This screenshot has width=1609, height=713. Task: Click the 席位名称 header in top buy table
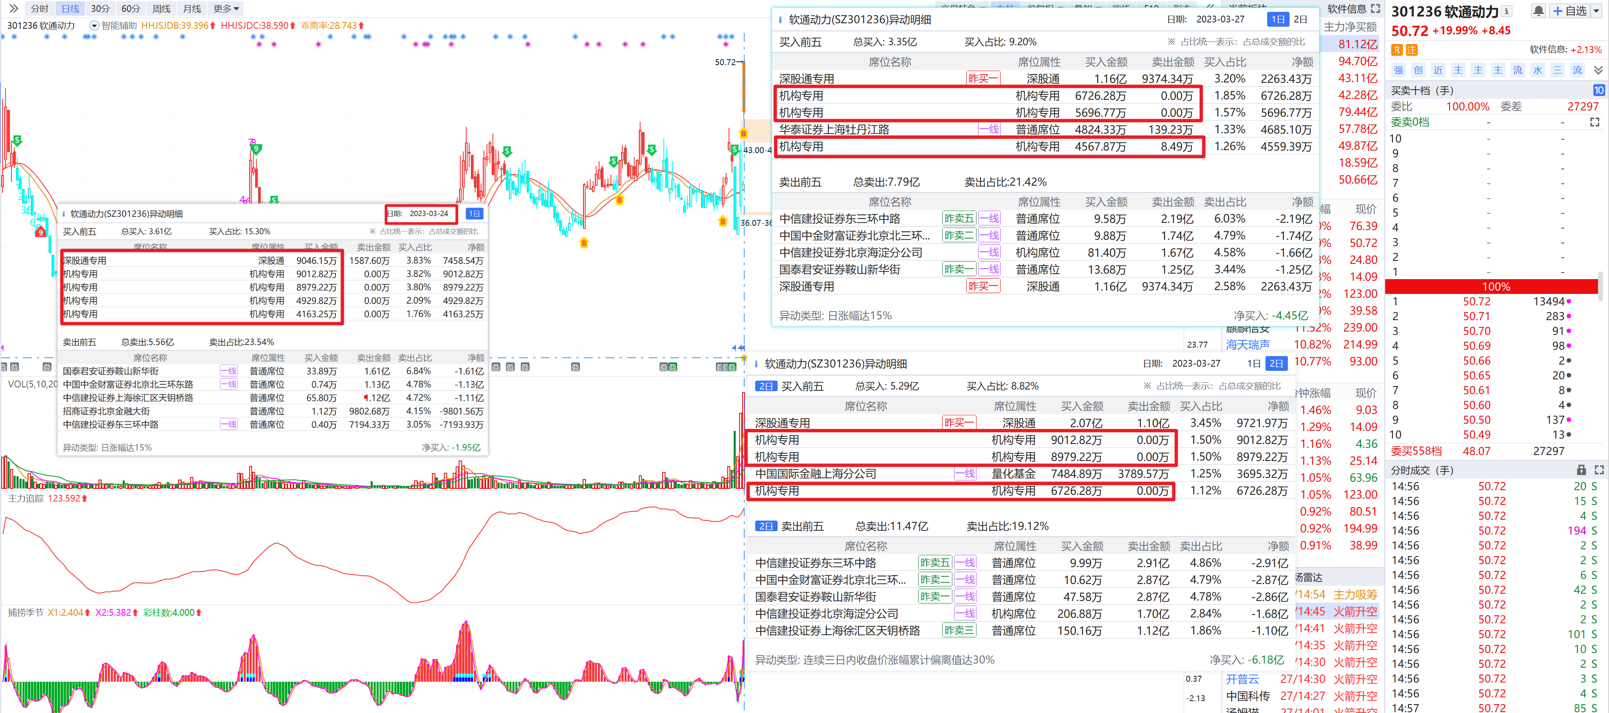(x=889, y=62)
